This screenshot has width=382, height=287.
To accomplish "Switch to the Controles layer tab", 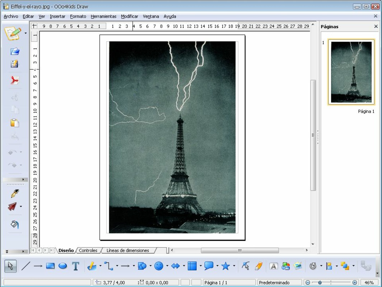I will coord(88,250).
